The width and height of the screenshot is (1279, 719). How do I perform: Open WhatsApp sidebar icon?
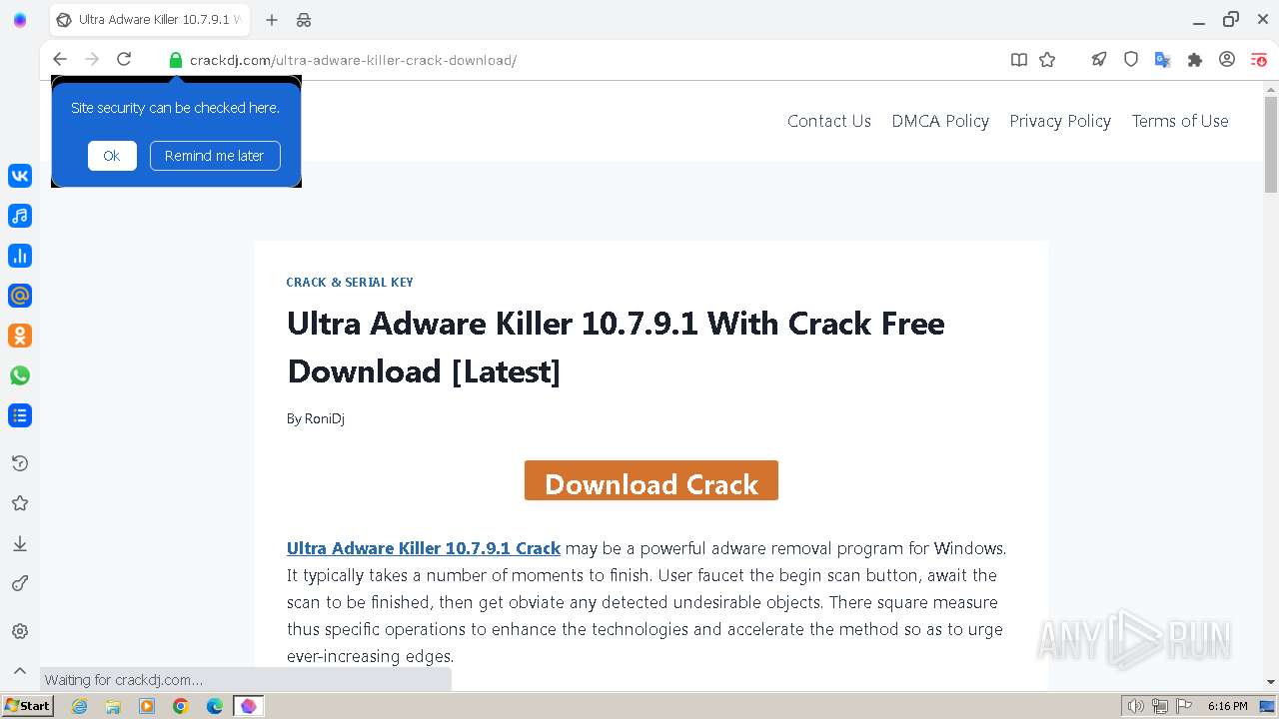point(20,375)
